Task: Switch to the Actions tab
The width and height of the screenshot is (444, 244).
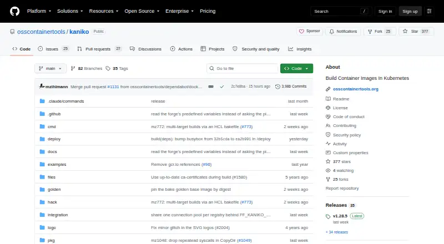Action: click(x=181, y=49)
